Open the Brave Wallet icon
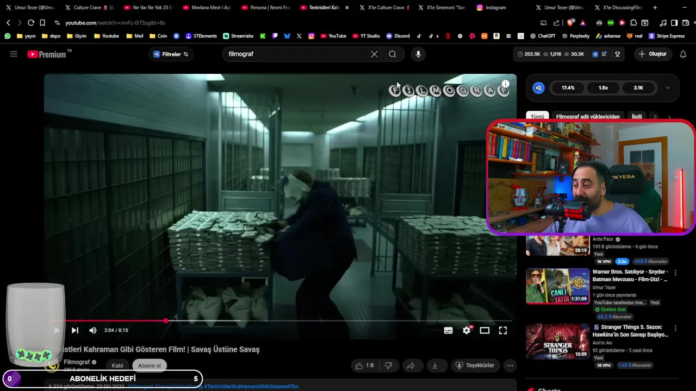 coord(686,23)
